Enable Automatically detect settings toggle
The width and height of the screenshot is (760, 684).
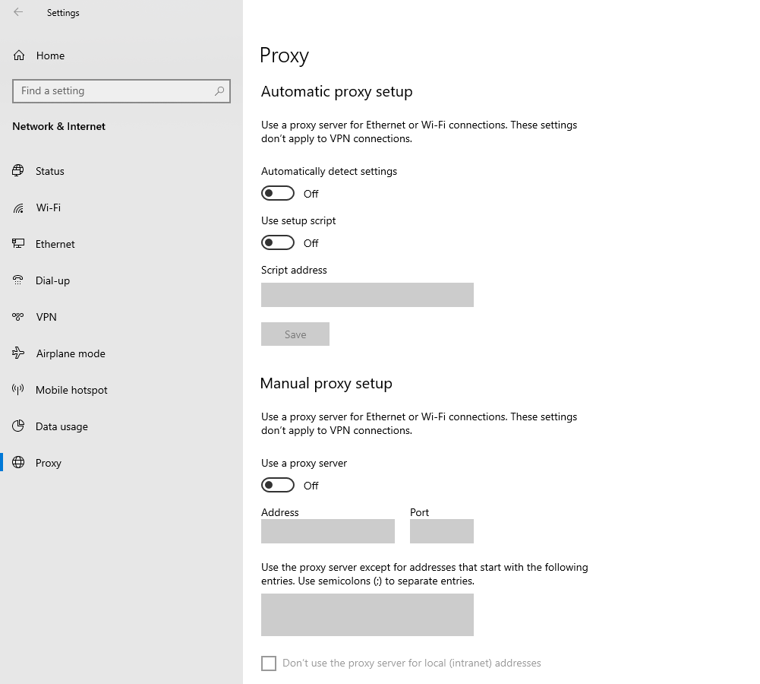pos(278,193)
